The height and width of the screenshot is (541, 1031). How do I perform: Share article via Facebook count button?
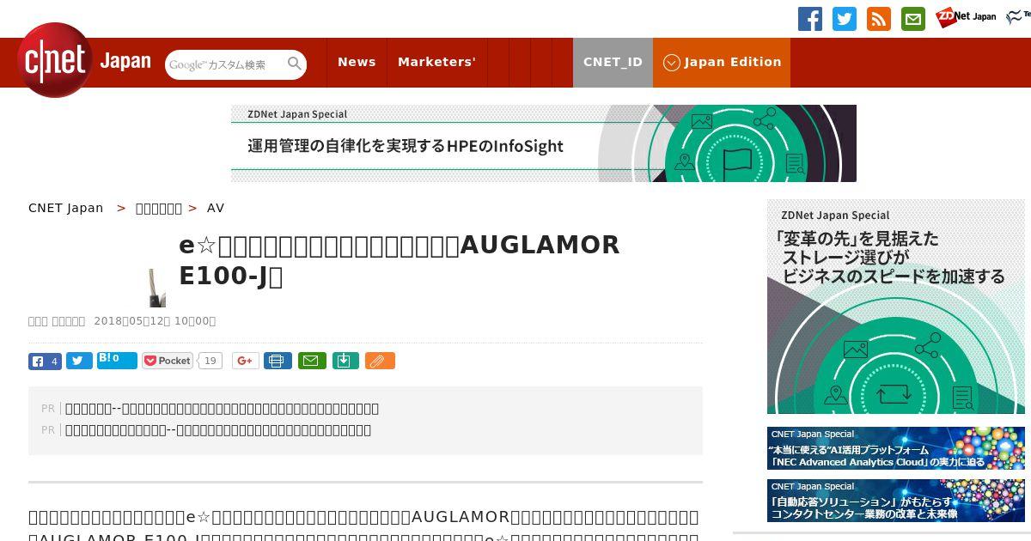click(x=45, y=361)
